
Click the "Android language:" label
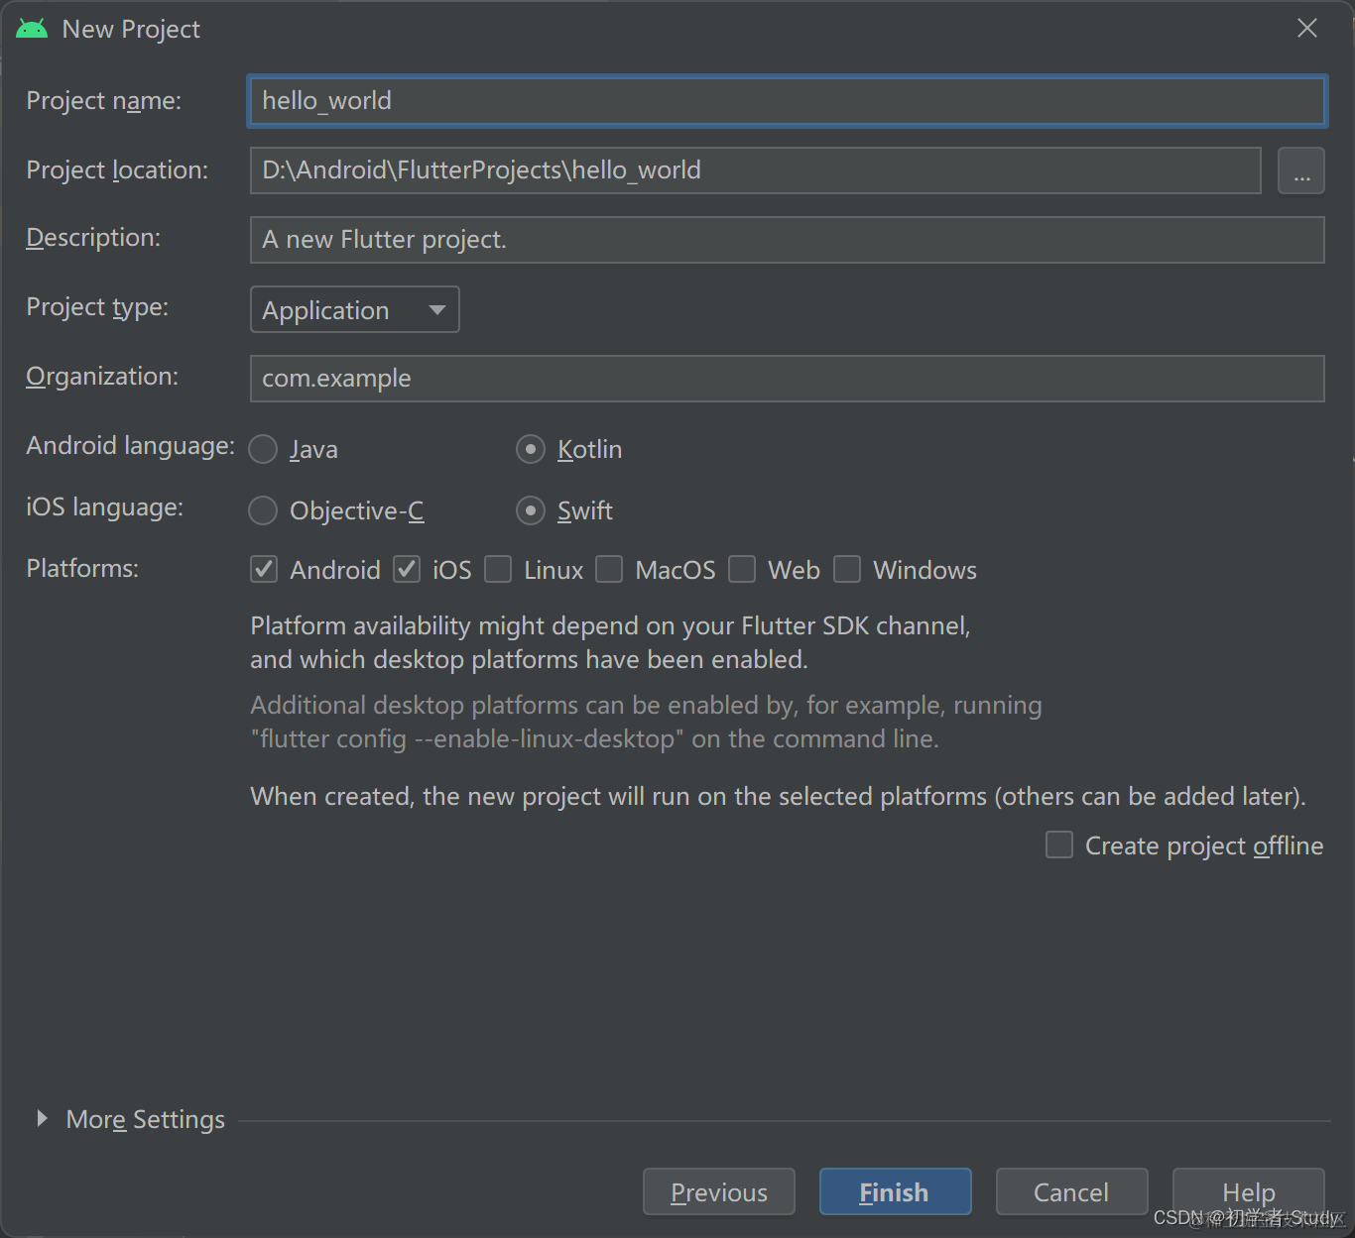(131, 446)
